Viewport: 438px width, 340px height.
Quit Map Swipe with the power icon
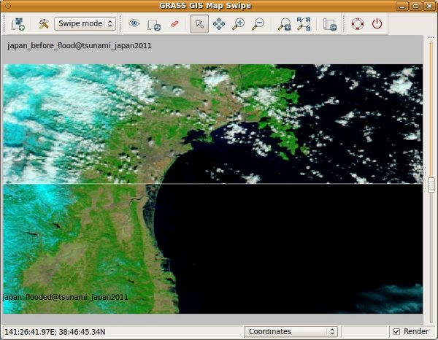pos(377,23)
